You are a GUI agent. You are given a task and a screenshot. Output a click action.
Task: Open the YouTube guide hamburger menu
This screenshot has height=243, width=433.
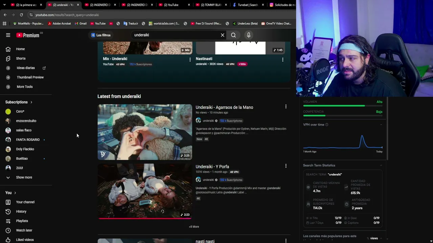point(8,35)
